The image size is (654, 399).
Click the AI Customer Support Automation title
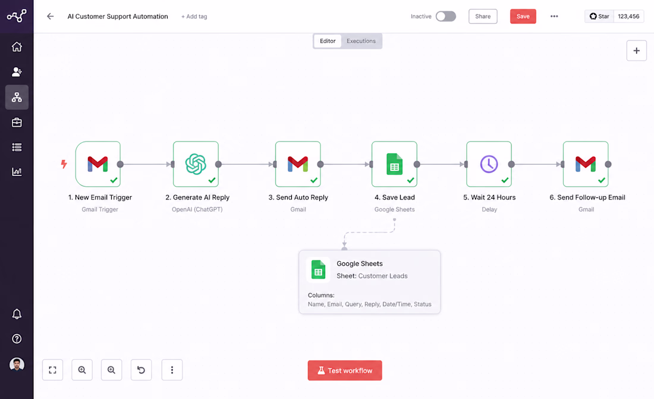click(118, 16)
